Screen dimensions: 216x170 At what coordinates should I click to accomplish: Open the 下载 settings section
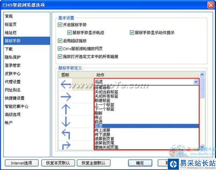pos(27,49)
